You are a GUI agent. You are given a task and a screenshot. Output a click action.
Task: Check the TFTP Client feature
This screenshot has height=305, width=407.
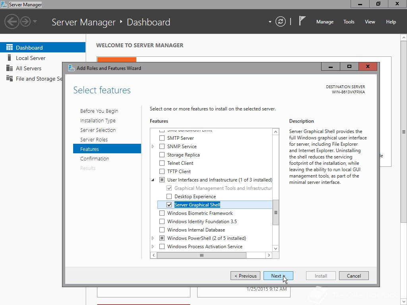[x=162, y=171]
